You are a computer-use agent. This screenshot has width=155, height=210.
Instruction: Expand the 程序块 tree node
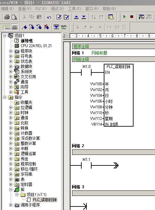11,51
